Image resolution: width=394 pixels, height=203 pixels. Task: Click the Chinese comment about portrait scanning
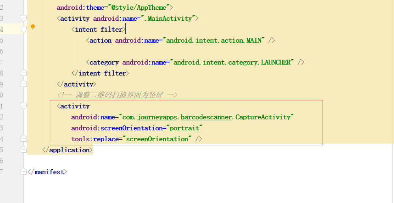tap(117, 95)
